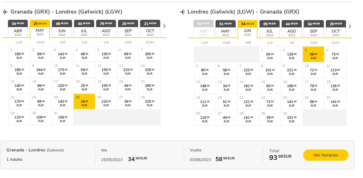Choose May 31 outbound fare 156.98 EUR
Viewport: 363px width, 178px height.
click(x=62, y=117)
